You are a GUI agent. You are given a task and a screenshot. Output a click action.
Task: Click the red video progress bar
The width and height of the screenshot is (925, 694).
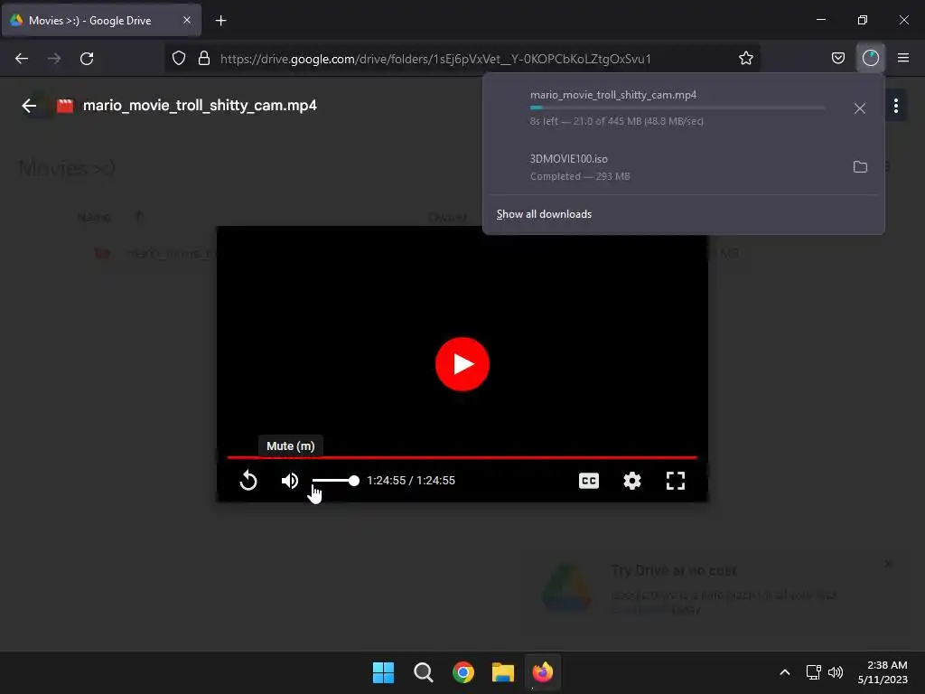[x=462, y=456]
